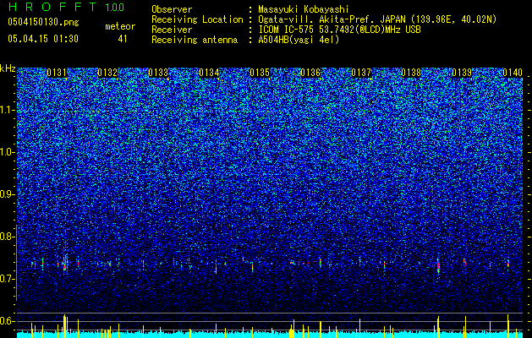Screen dimensions: 532x338
Task: Click the 0.7 kHz axis label
Action: coord(8,279)
